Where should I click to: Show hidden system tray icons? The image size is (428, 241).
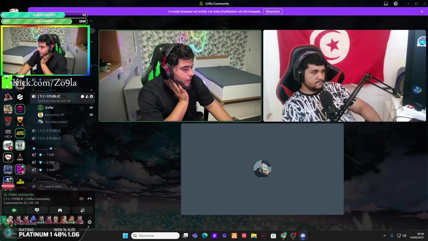click(x=385, y=236)
